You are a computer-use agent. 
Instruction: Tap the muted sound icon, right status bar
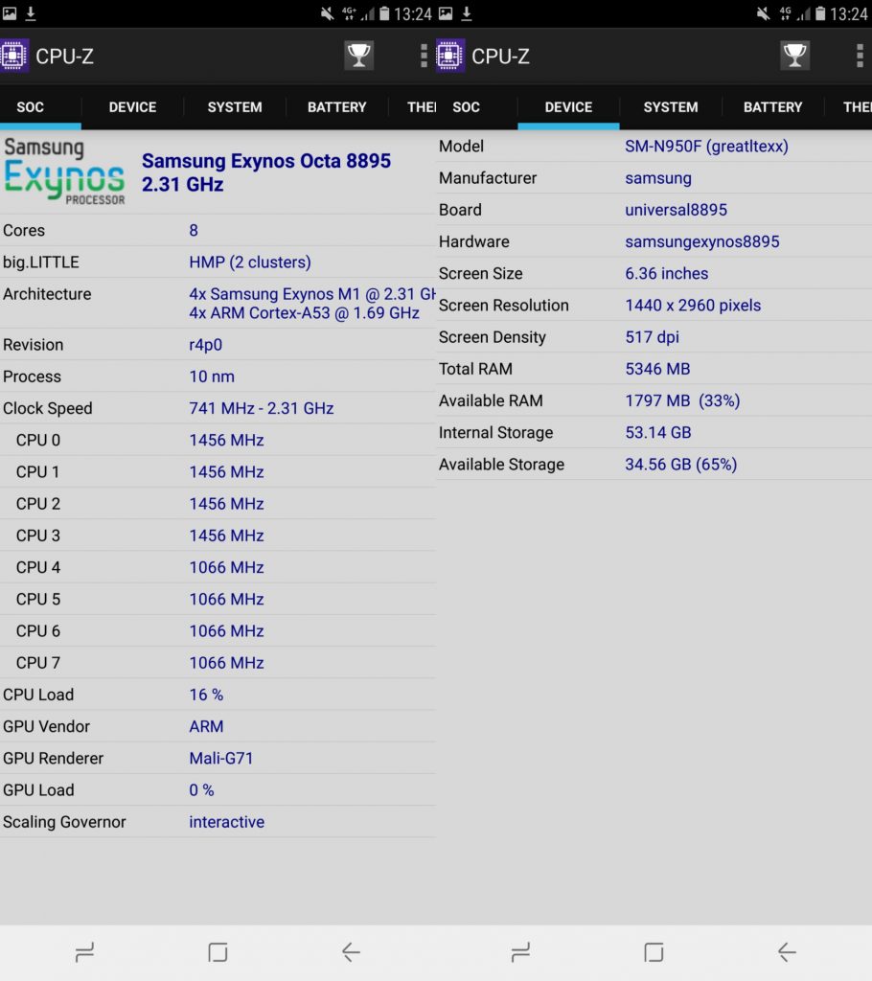coord(763,13)
